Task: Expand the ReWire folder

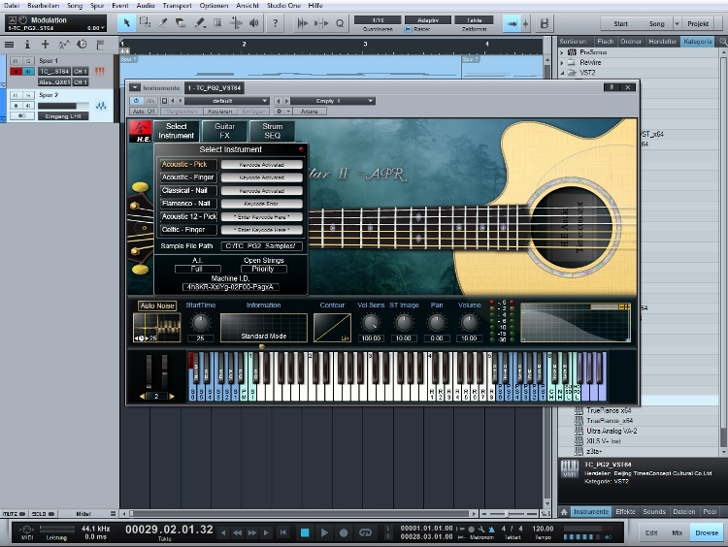Action: 562,63
